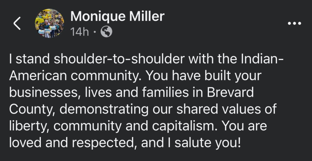Click the globe public audience icon
The image size is (312, 161).
[x=106, y=32]
